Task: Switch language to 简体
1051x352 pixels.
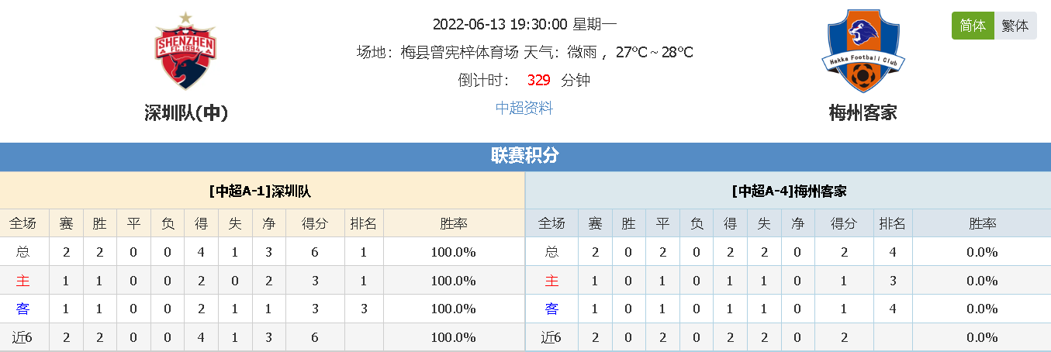Action: [x=973, y=26]
